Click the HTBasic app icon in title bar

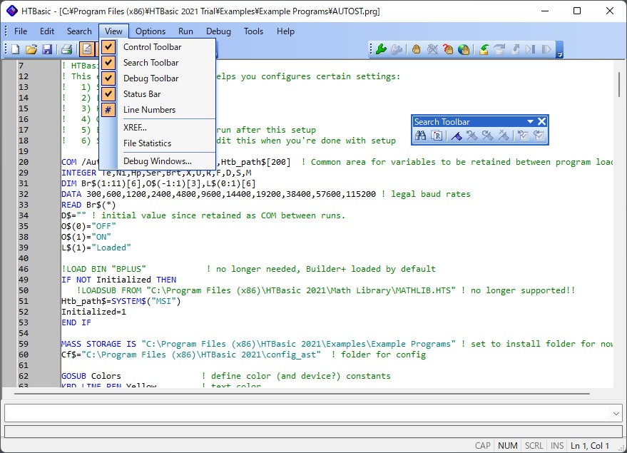click(x=11, y=11)
